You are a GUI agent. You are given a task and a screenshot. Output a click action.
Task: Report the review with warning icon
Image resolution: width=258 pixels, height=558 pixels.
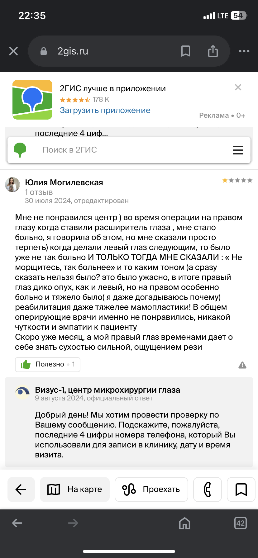pyautogui.click(x=242, y=365)
